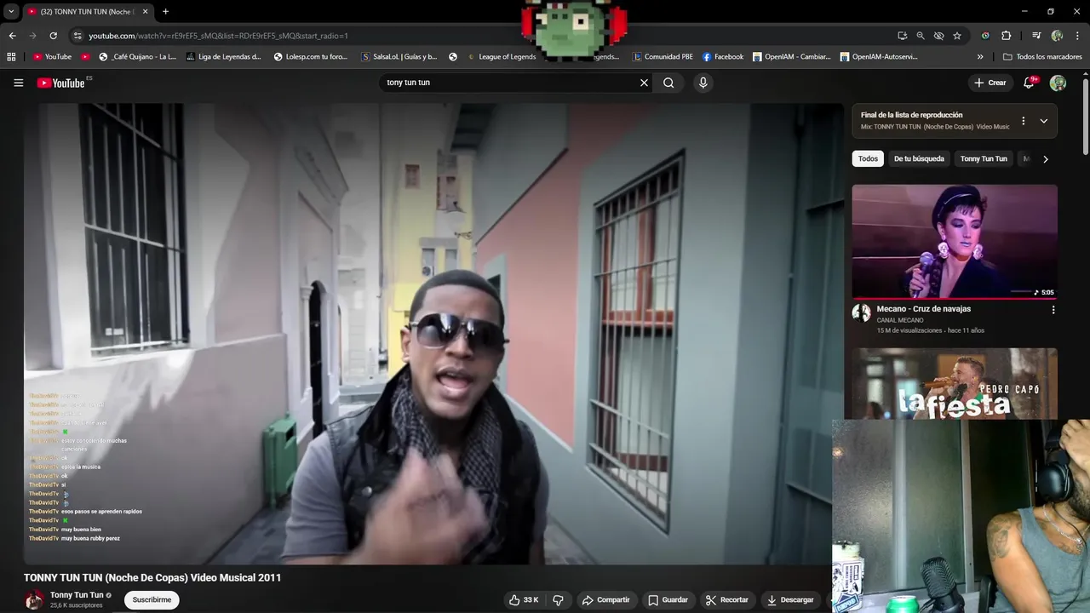Click the CANAL MECANO channel name
This screenshot has height=613, width=1090.
(x=900, y=320)
